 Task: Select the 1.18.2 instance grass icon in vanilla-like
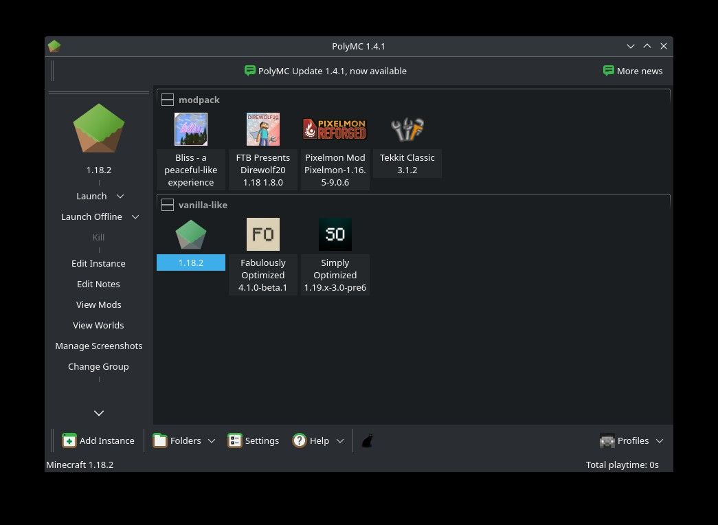191,234
